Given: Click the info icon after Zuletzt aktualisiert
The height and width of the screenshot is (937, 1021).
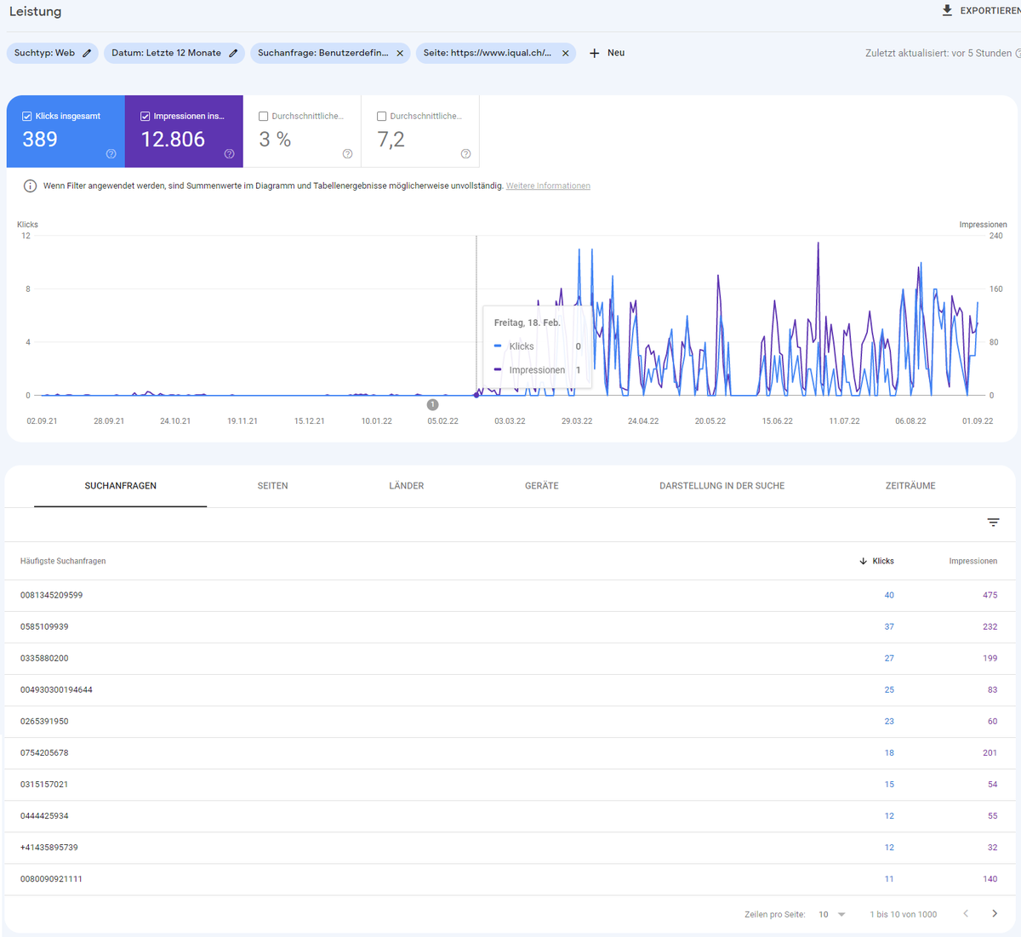Looking at the screenshot, I should pyautogui.click(x=1018, y=52).
